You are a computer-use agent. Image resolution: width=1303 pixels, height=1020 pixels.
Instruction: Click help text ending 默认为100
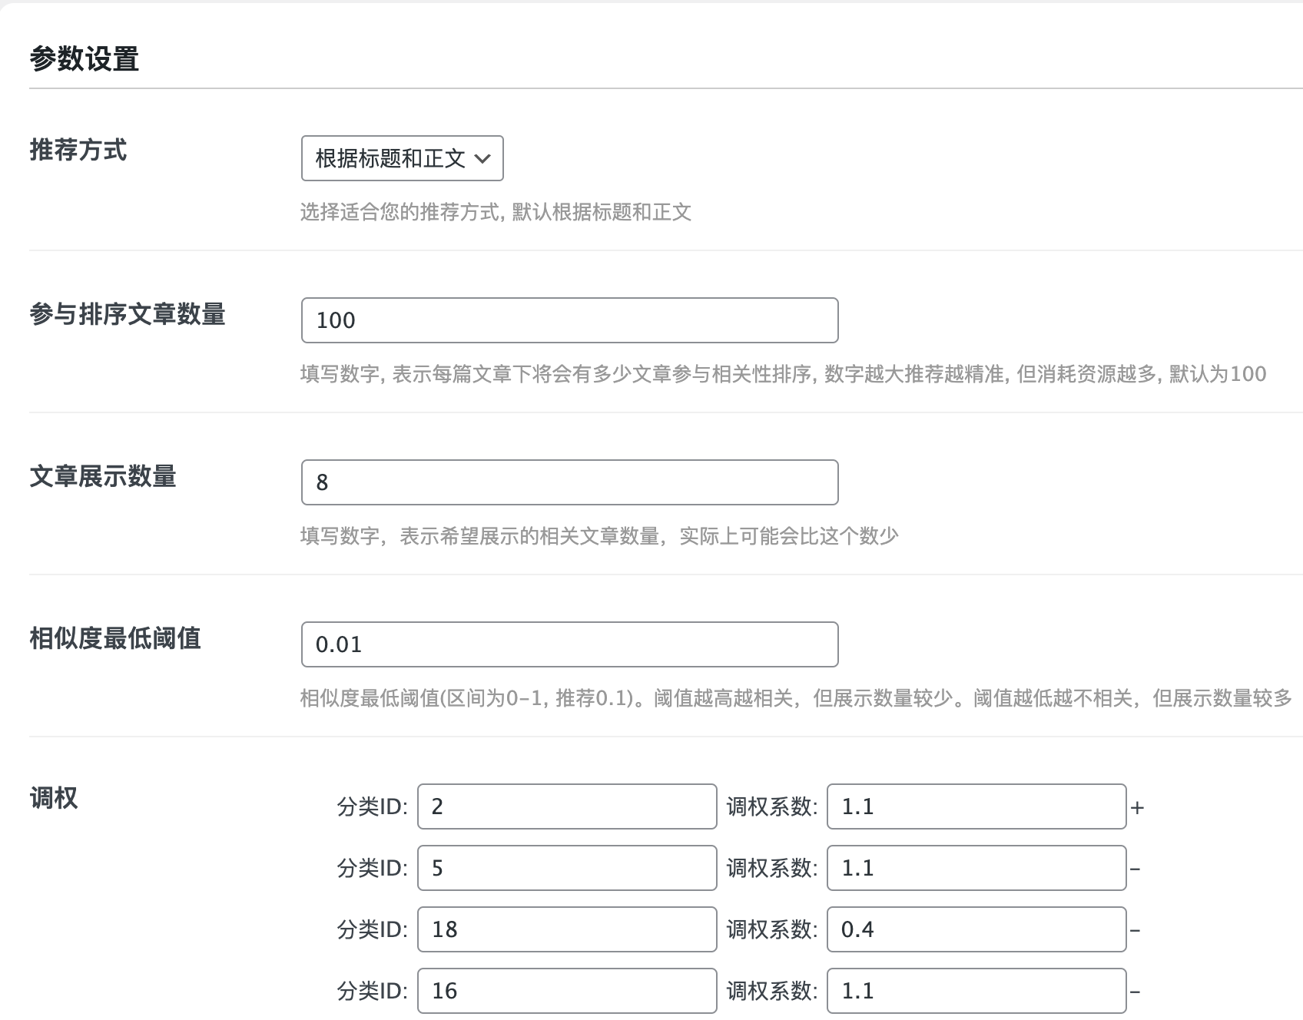pos(783,374)
